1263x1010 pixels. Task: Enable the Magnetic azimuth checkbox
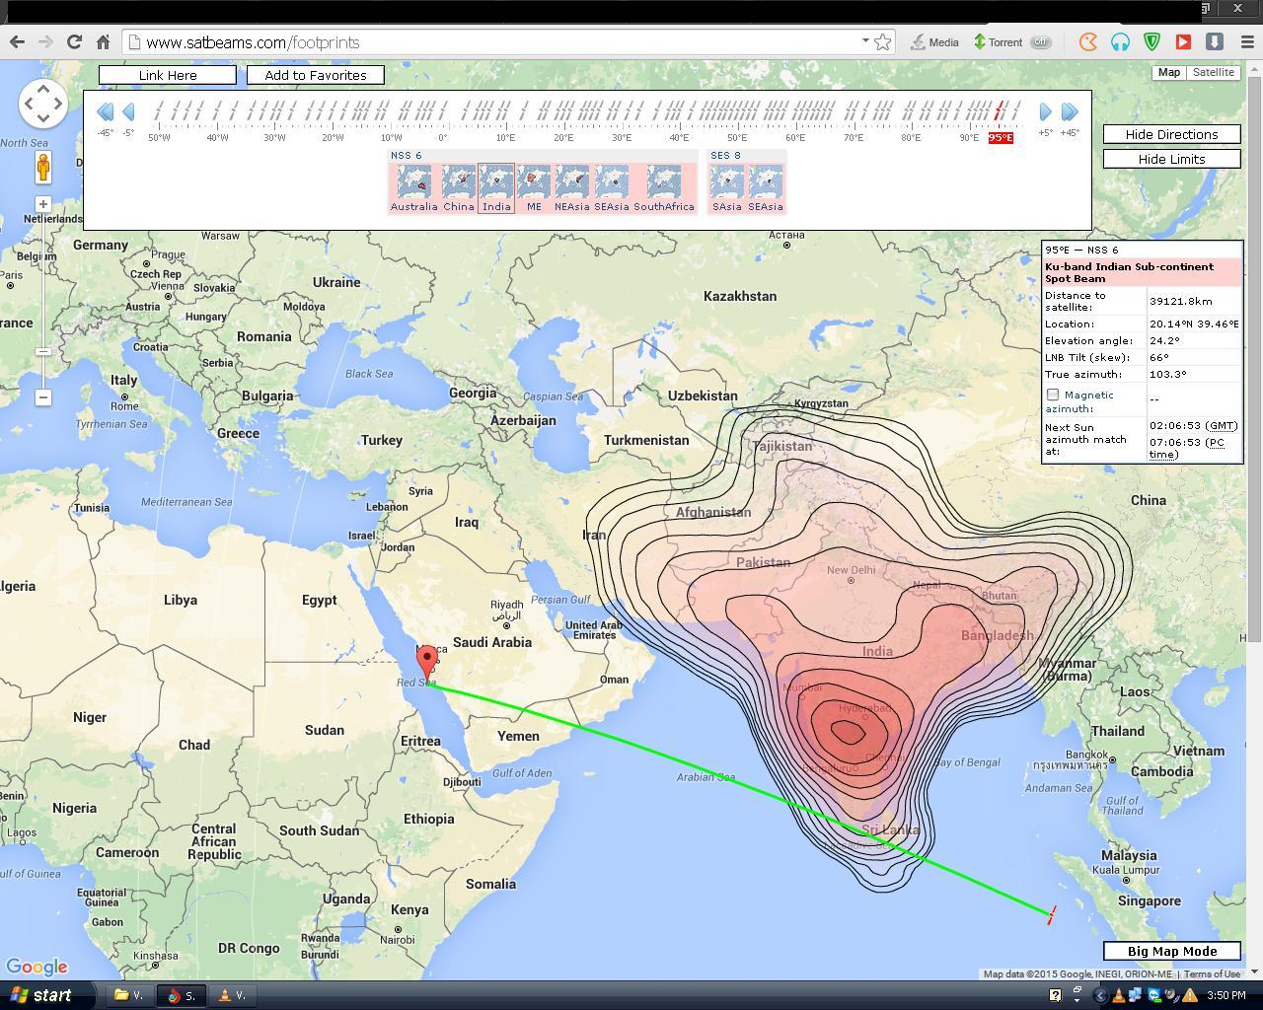coord(1053,395)
